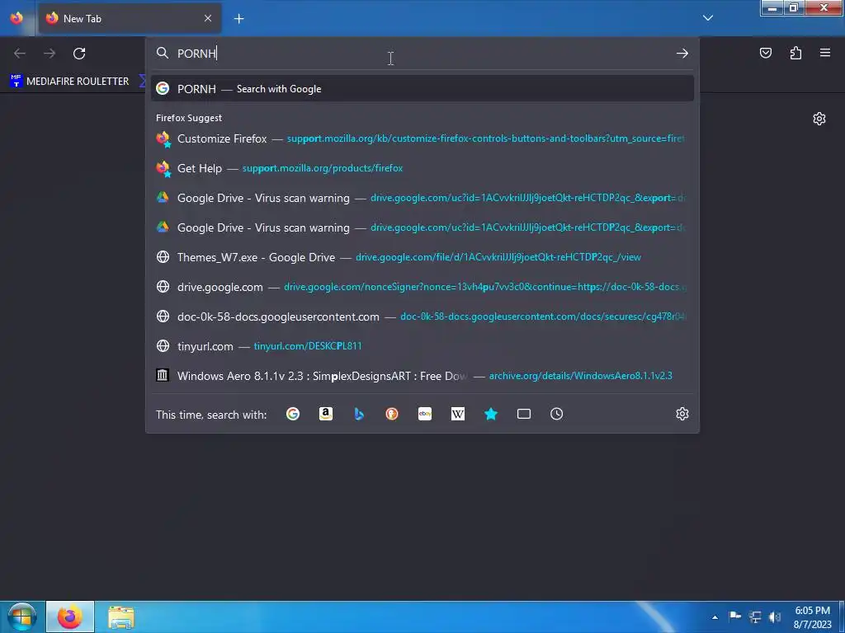Image resolution: width=845 pixels, height=633 pixels.
Task: Search this time with DuckDuckGo icon
Action: coord(392,414)
